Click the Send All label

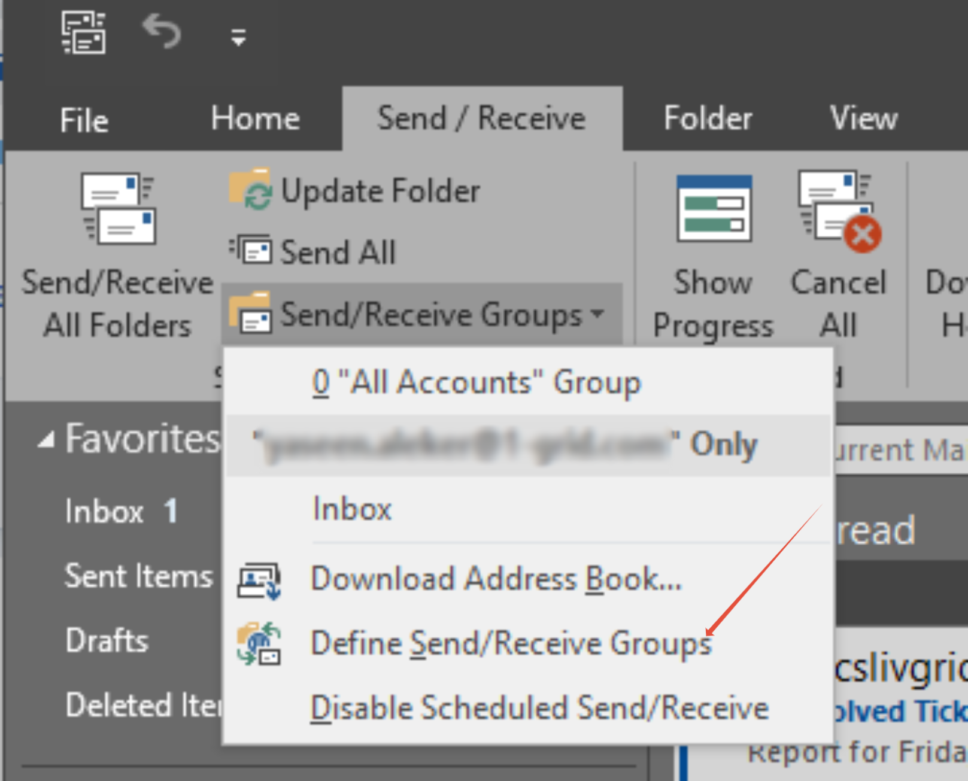pyautogui.click(x=338, y=252)
